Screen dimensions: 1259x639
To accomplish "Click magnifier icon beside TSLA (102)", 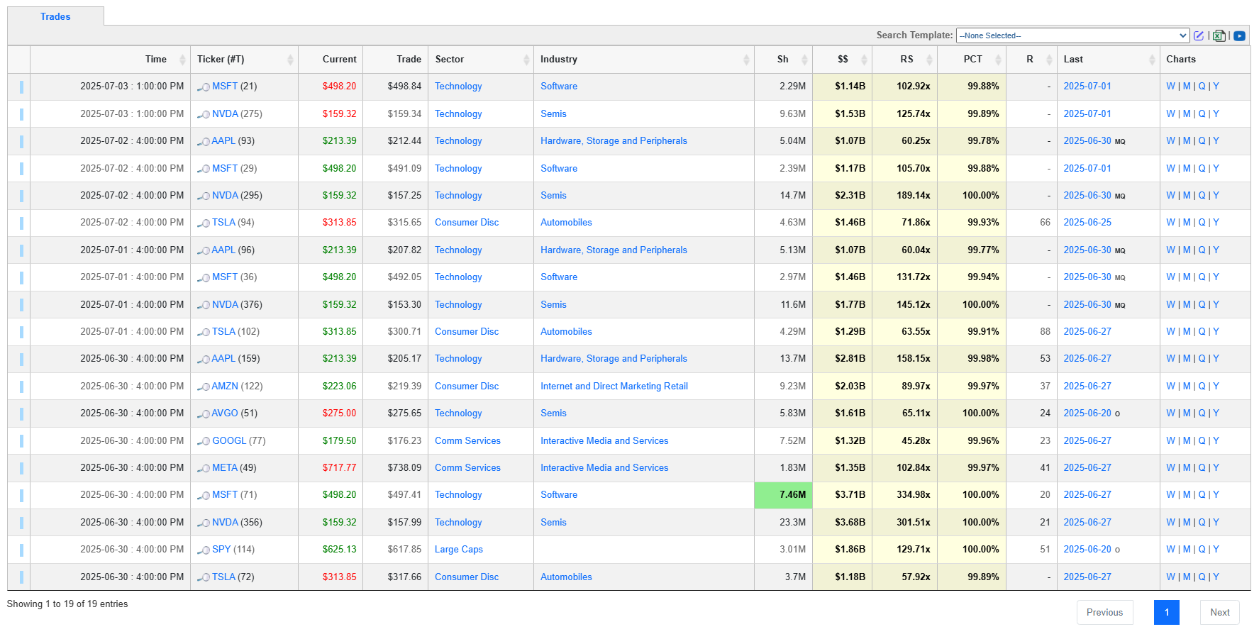I will [x=204, y=332].
